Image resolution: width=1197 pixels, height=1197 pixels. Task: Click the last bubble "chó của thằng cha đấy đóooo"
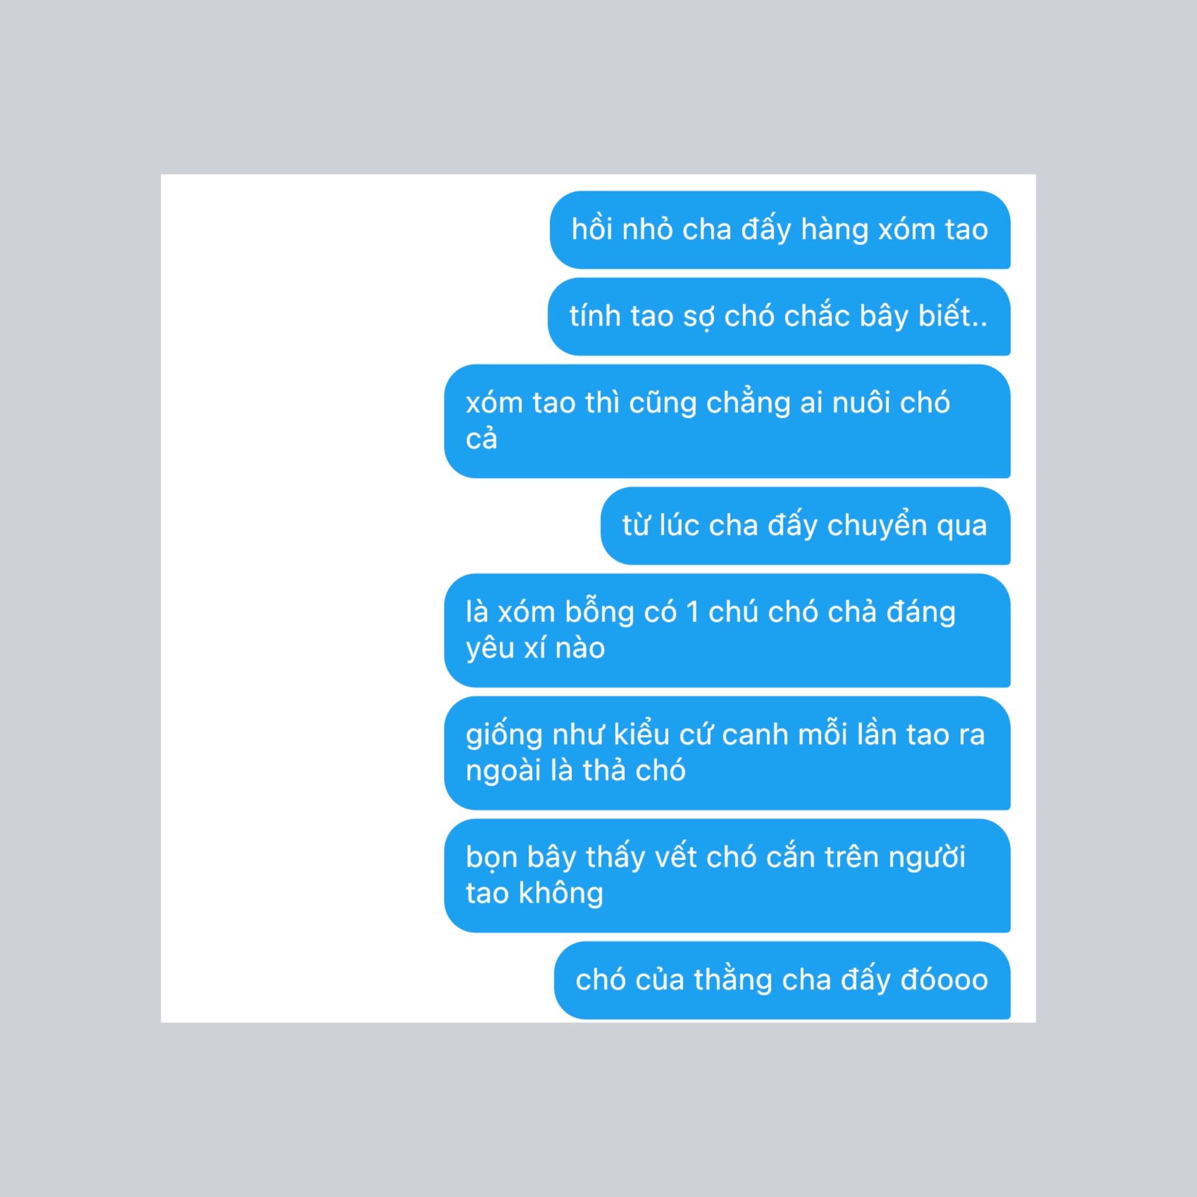(x=782, y=980)
